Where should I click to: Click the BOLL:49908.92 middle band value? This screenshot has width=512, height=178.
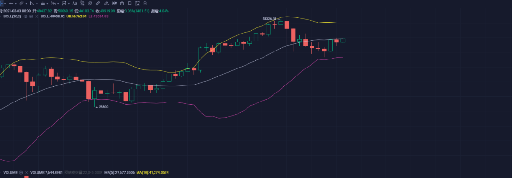(53, 16)
